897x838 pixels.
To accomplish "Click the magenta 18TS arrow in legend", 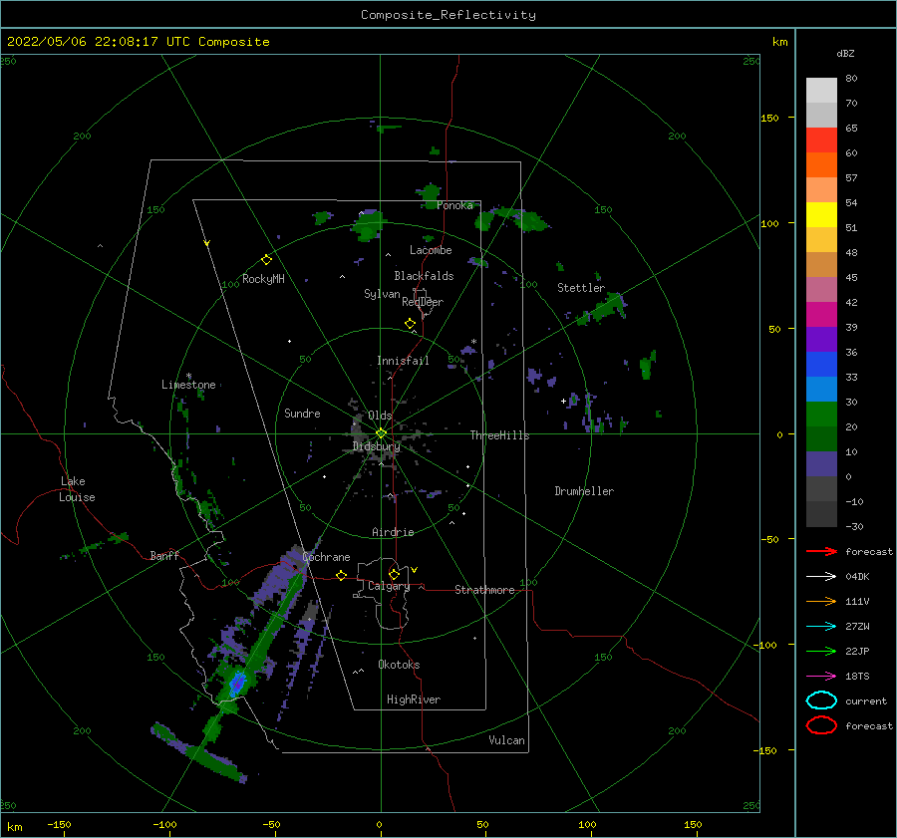I will pyautogui.click(x=821, y=677).
